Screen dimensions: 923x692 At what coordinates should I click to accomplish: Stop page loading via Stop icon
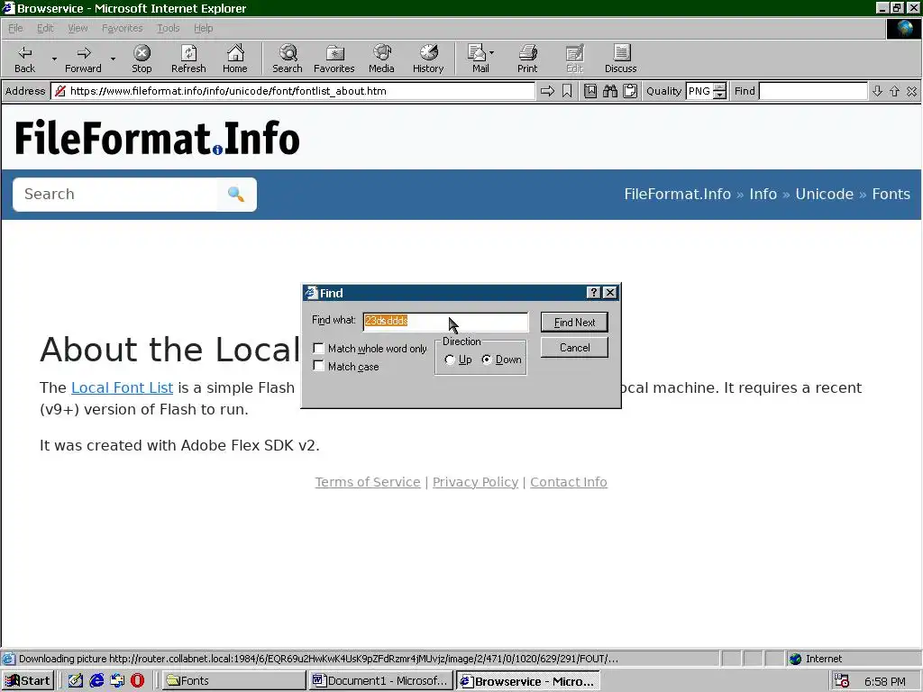tap(142, 59)
